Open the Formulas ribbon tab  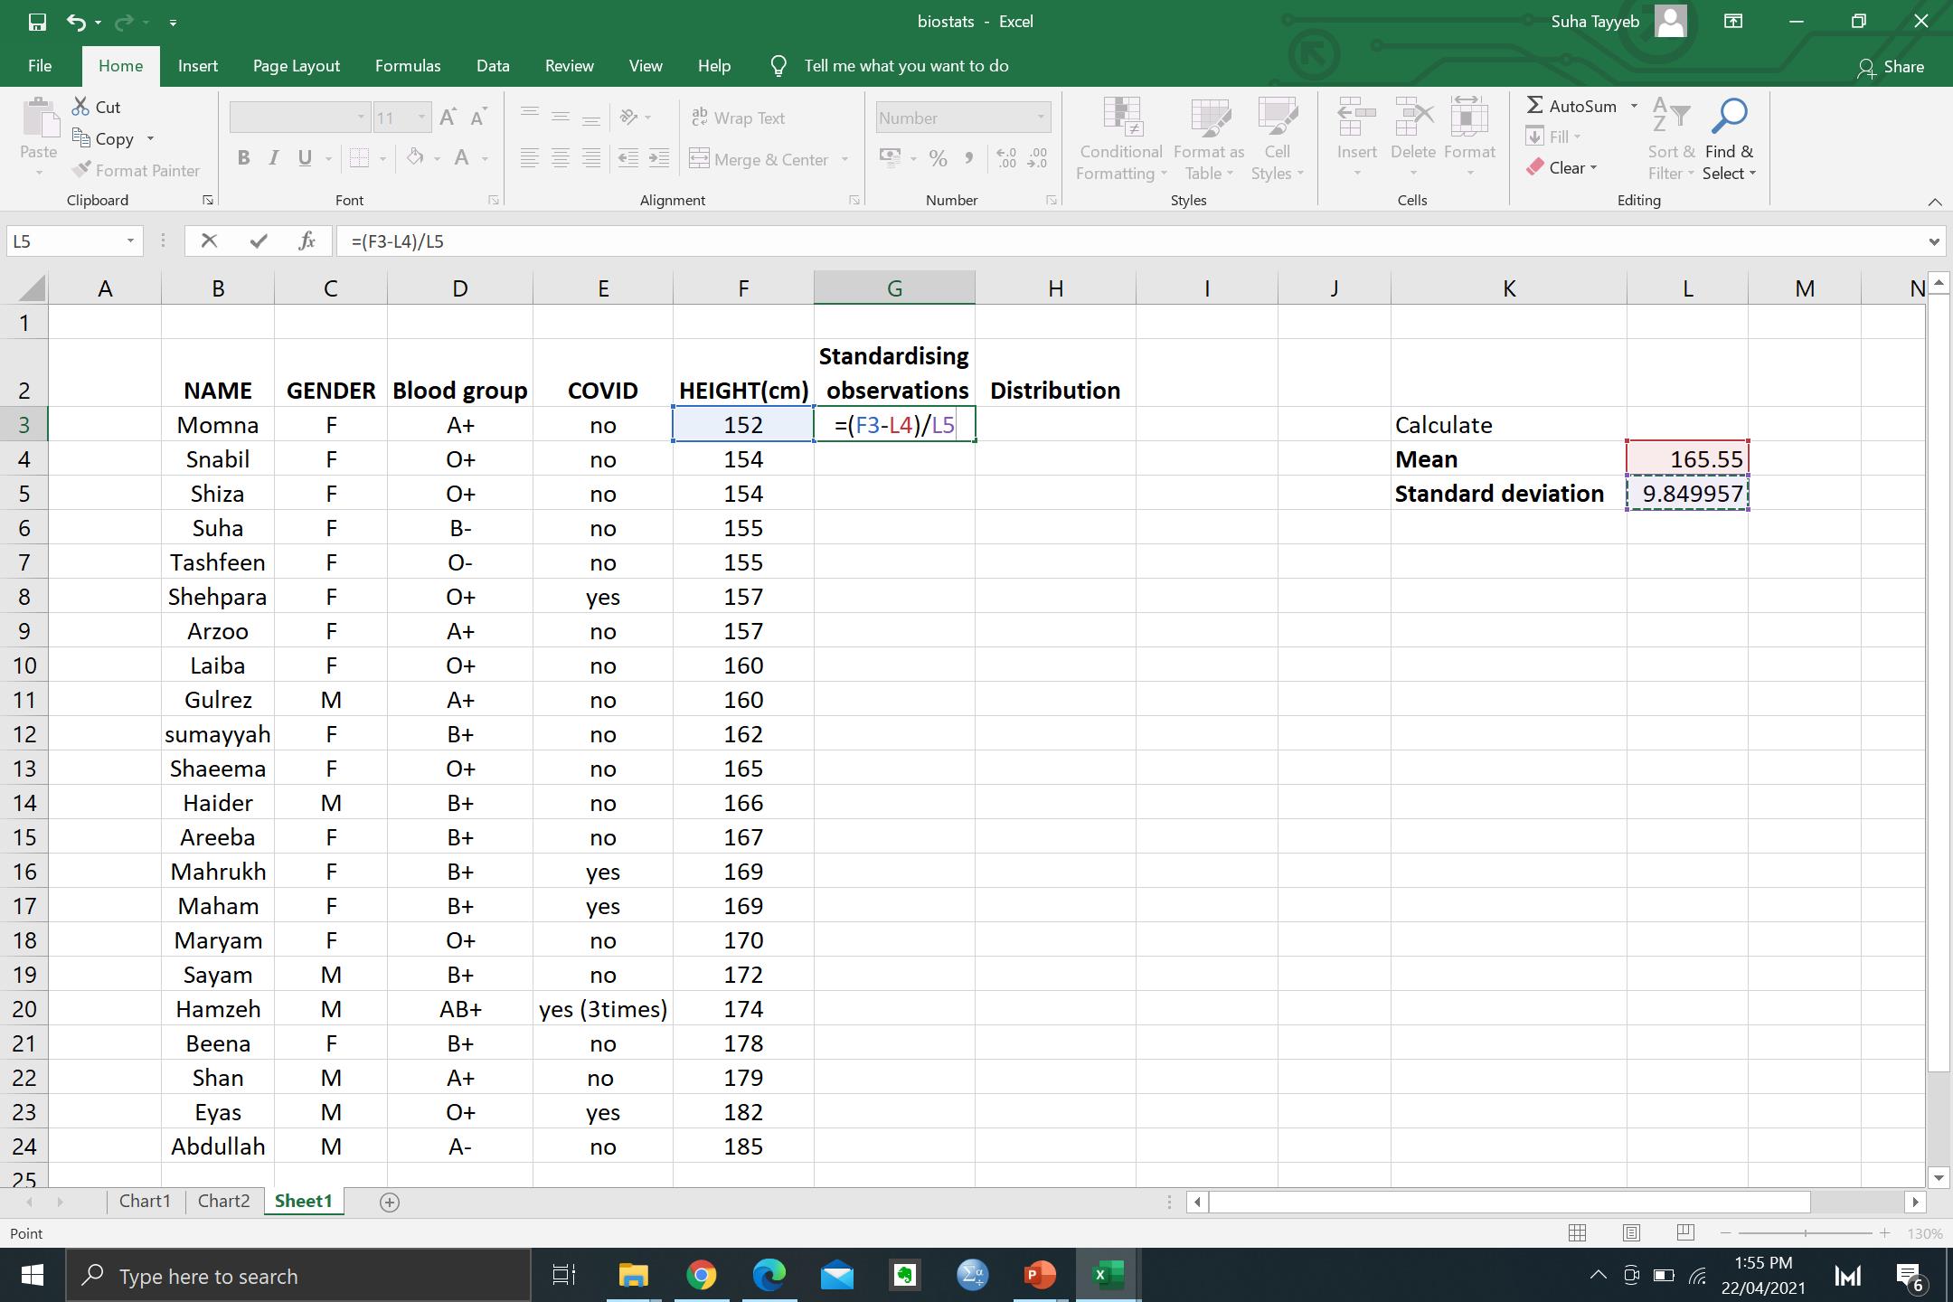(408, 66)
